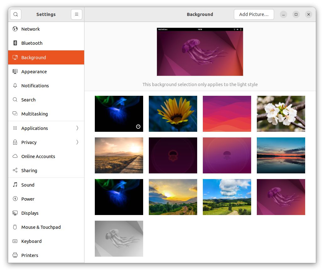Click the Keyboard icon in the sidebar
Image resolution: width=324 pixels, height=272 pixels.
(15, 241)
